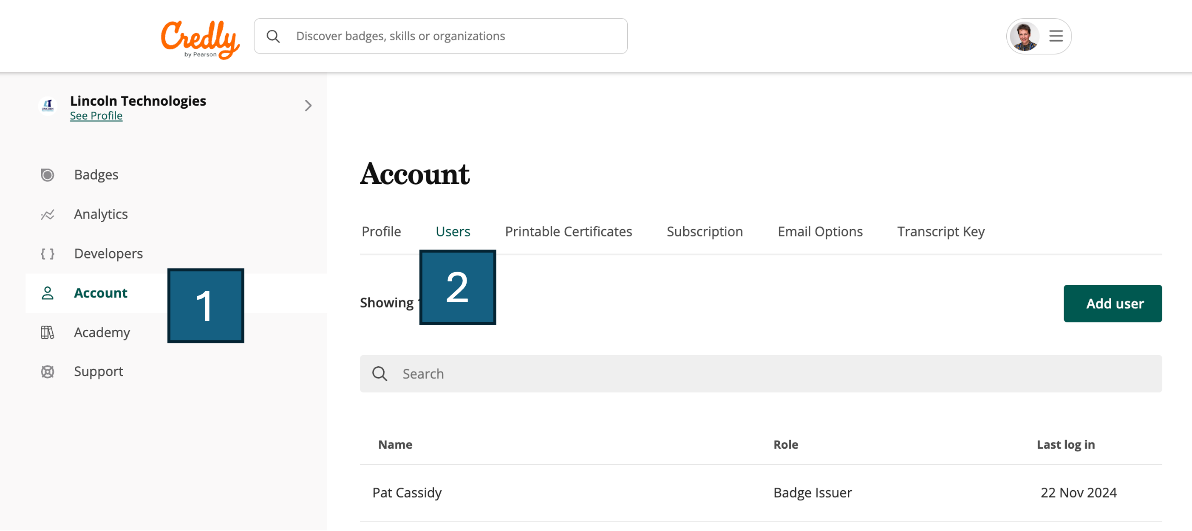The image size is (1192, 531).
Task: Click the Badge Issuer role cell
Action: click(812, 493)
